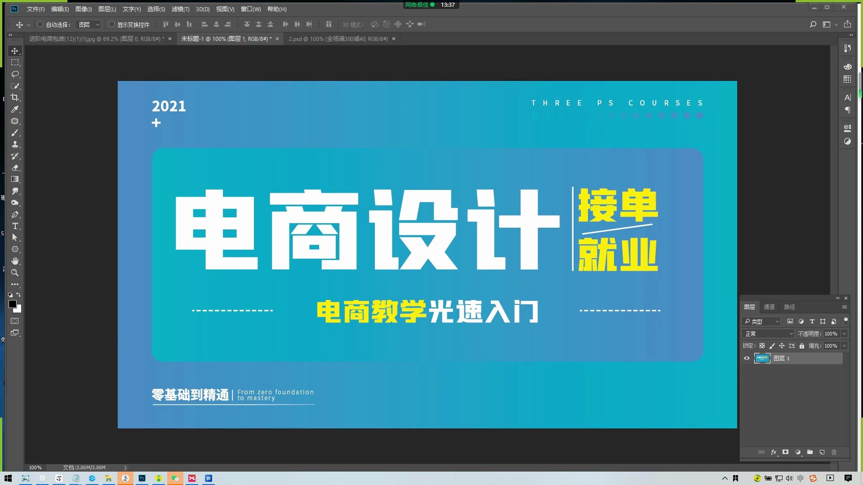
Task: Select the Crop tool
Action: click(x=15, y=97)
